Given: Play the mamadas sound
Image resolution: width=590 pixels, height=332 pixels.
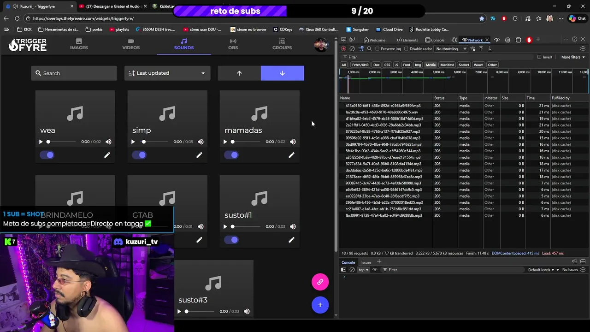Looking at the screenshot, I should coord(225,142).
